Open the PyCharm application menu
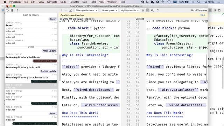This screenshot has width=224, height=126. click(15, 2)
